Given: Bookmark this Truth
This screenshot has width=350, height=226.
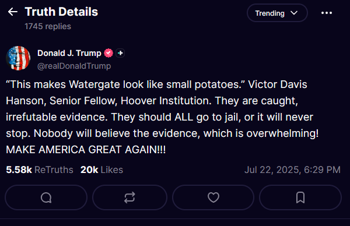Looking at the screenshot, I should [300, 197].
